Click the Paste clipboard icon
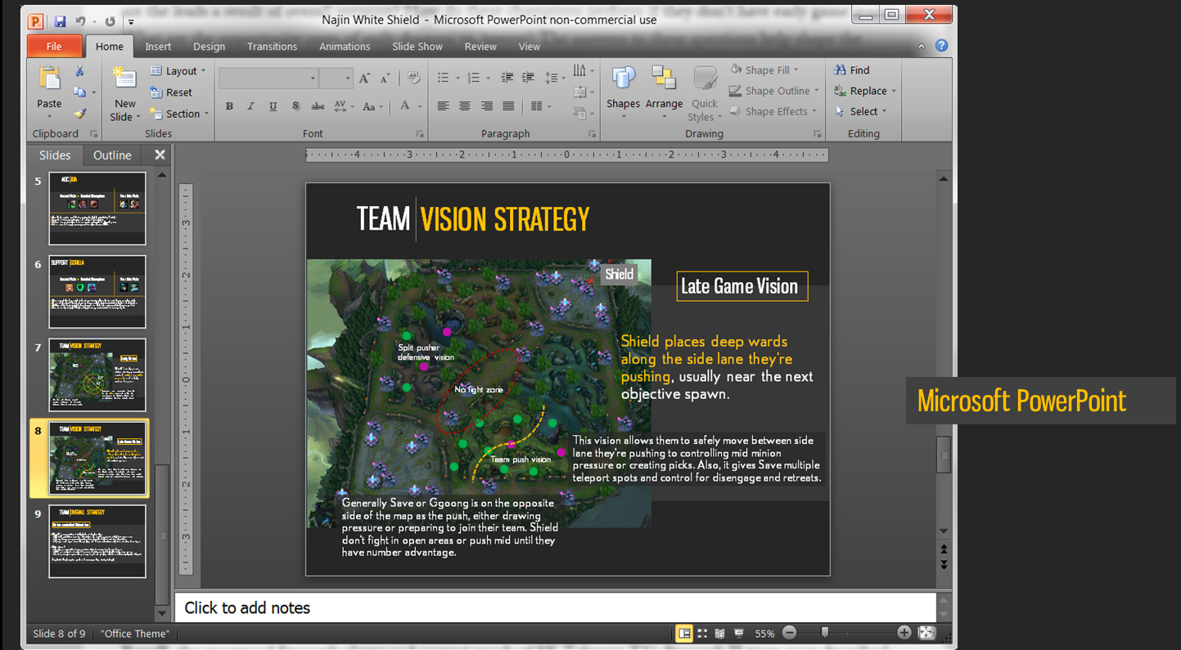Screen dimensions: 1181x650 pos(49,79)
